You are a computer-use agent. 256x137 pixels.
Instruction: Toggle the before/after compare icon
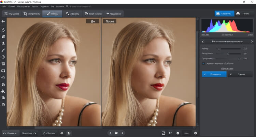click(x=69, y=133)
